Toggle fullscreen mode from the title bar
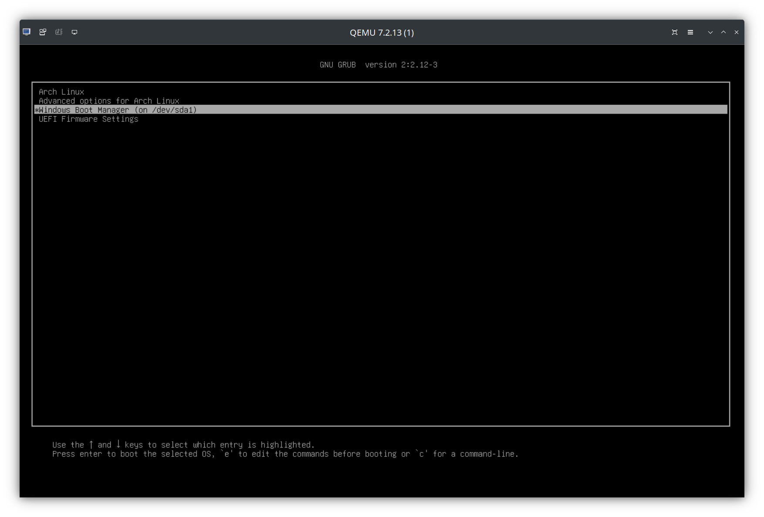Screen dimensions: 764x517 point(674,32)
